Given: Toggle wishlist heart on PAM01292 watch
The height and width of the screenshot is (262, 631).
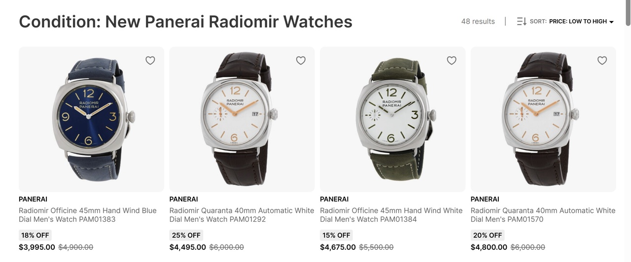Looking at the screenshot, I should (301, 60).
